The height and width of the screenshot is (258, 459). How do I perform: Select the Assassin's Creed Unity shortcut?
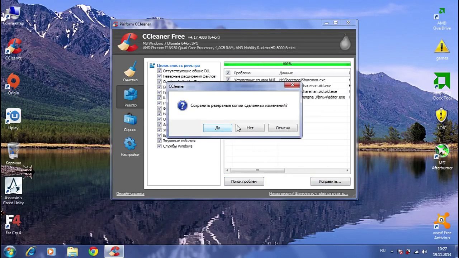[13, 191]
